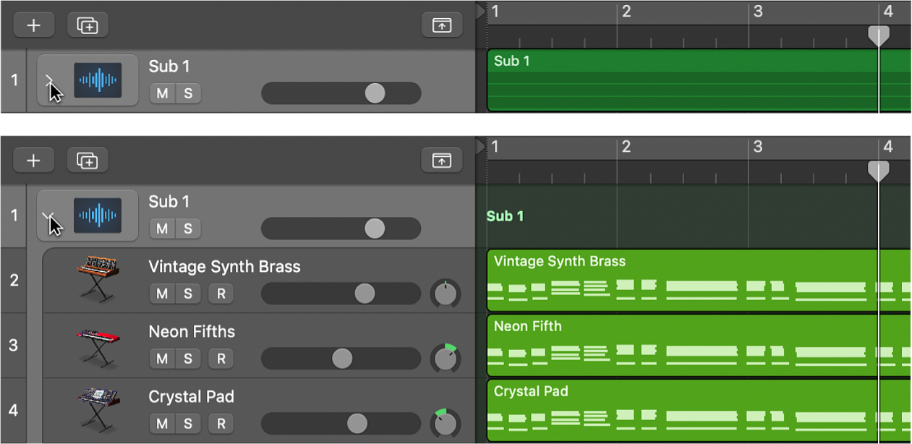The height and width of the screenshot is (444, 912).
Task: Mute the collapsed Sub 1 track stack
Action: (x=162, y=93)
